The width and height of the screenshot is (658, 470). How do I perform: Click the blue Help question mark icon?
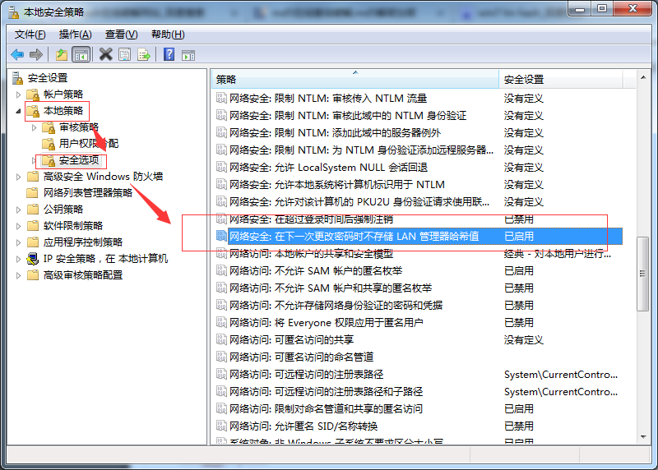pyautogui.click(x=169, y=54)
